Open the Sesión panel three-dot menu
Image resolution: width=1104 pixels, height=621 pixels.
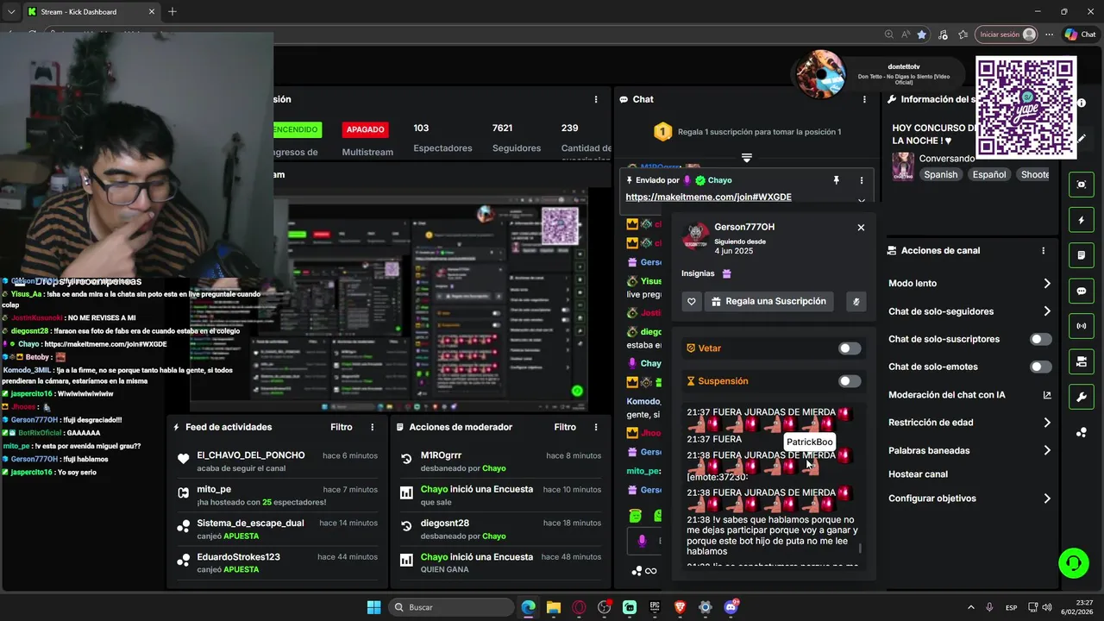[596, 99]
